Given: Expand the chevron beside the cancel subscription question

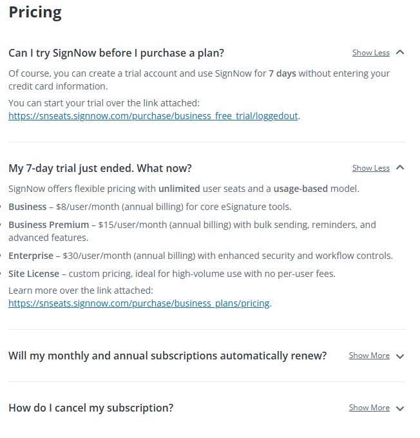Looking at the screenshot, I should tap(400, 408).
